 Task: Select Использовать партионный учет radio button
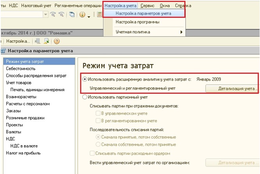pos(84,97)
